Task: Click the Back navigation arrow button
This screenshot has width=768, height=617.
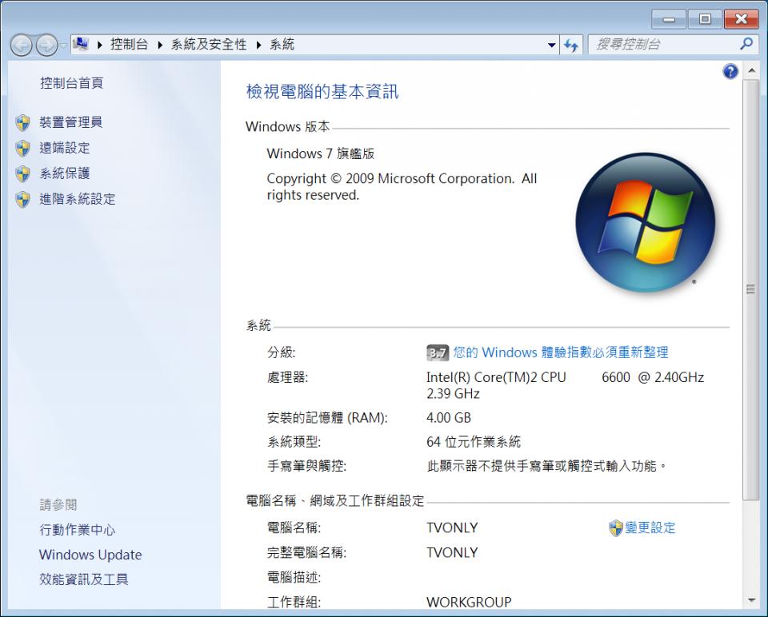Action: (21, 46)
